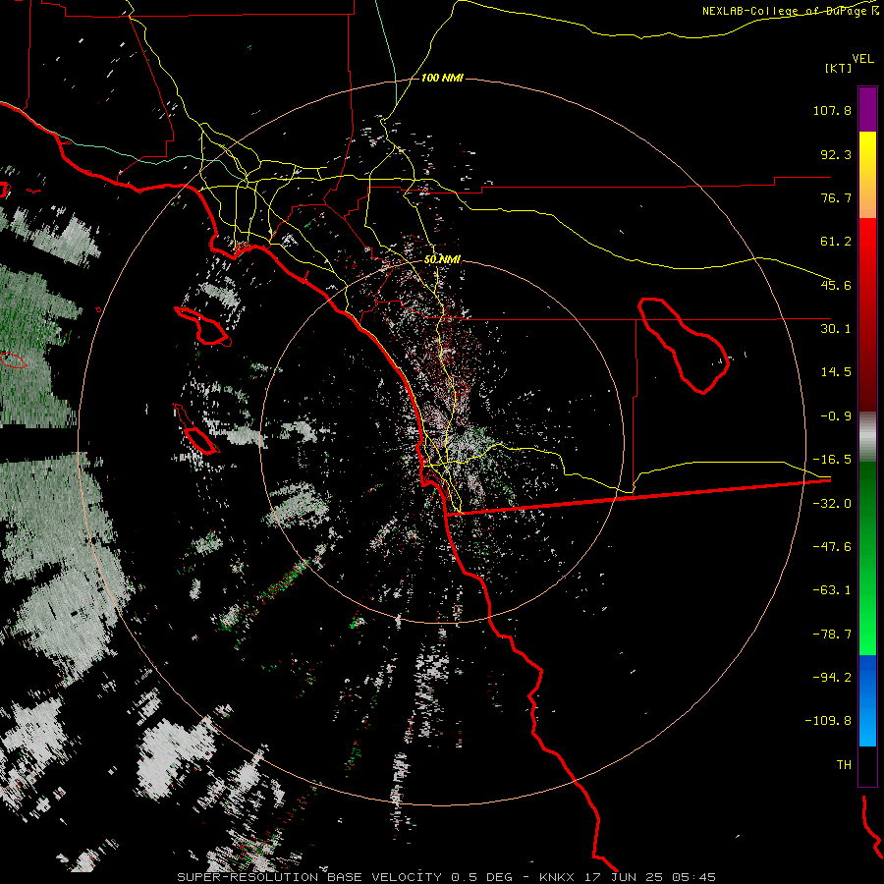884x884 pixels.
Task: Click the 61.2 legend value
Action: click(x=836, y=242)
